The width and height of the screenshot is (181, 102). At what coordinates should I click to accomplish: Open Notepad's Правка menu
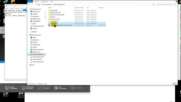pyautogui.click(x=12, y=8)
